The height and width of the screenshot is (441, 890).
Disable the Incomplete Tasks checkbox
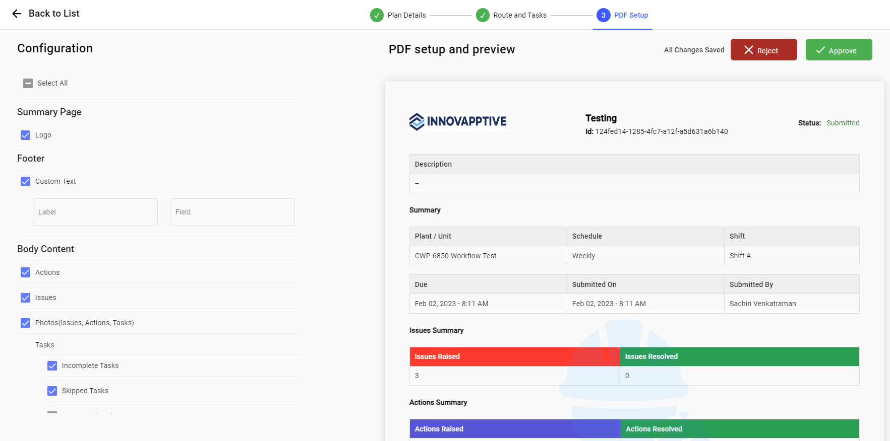(52, 365)
